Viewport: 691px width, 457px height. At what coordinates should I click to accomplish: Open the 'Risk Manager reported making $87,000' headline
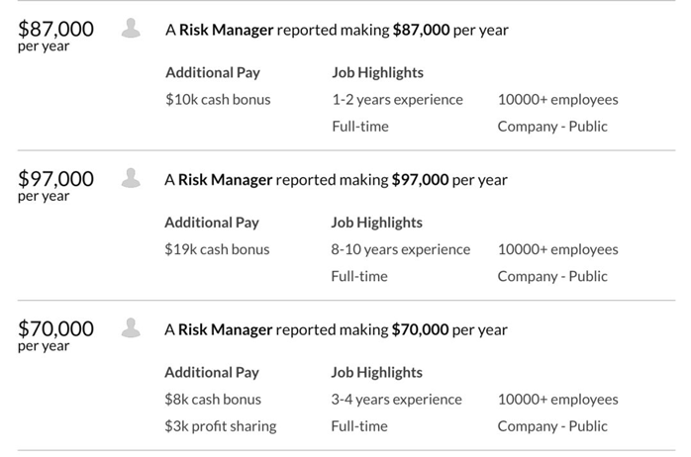337,30
